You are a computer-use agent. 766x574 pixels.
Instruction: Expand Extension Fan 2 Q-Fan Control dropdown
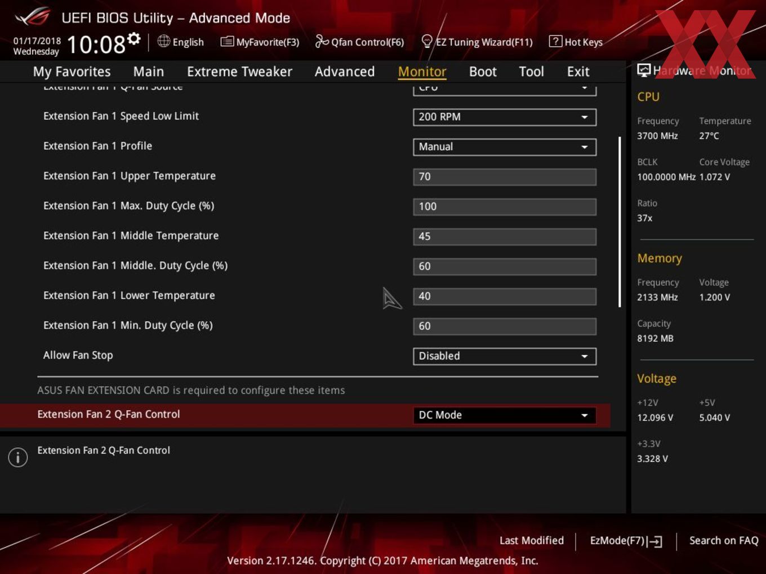505,415
